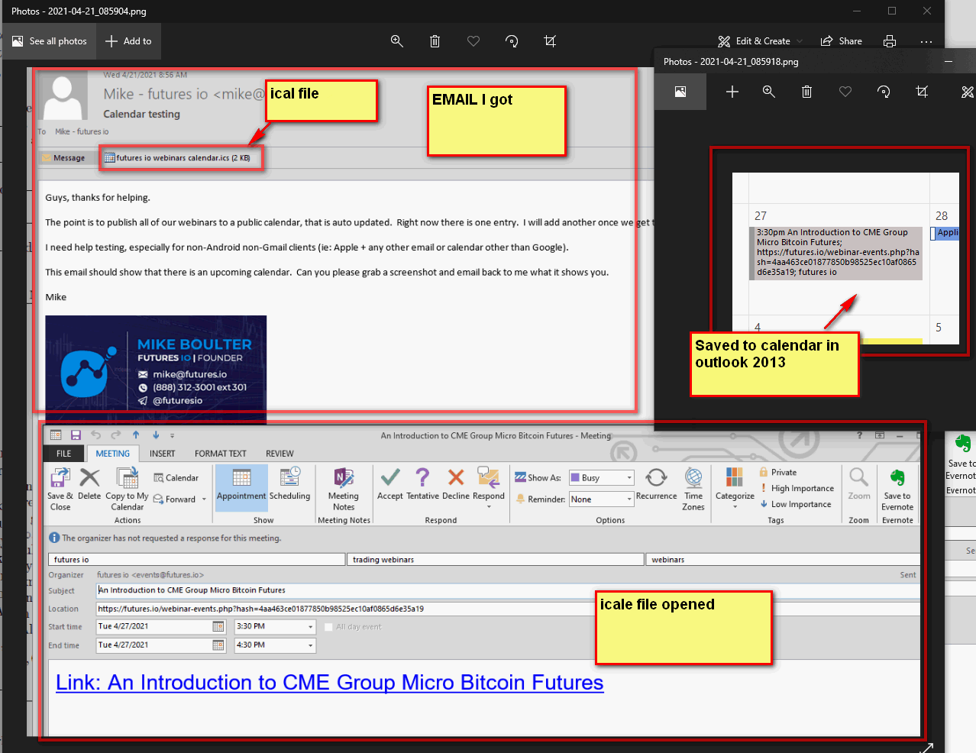Click the zoom magnifier in main Photos toolbar

point(397,41)
